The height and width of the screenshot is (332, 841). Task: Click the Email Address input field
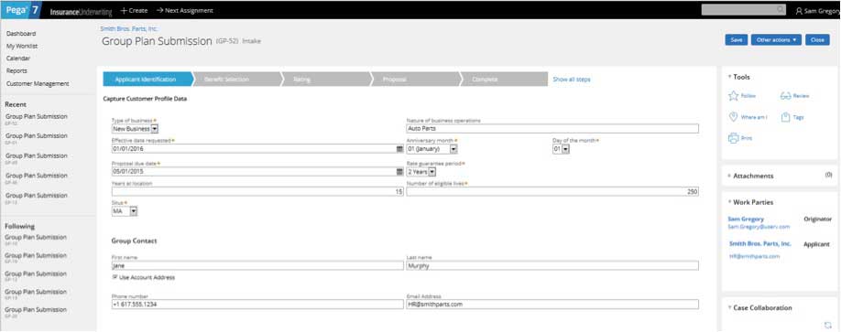pyautogui.click(x=552, y=305)
